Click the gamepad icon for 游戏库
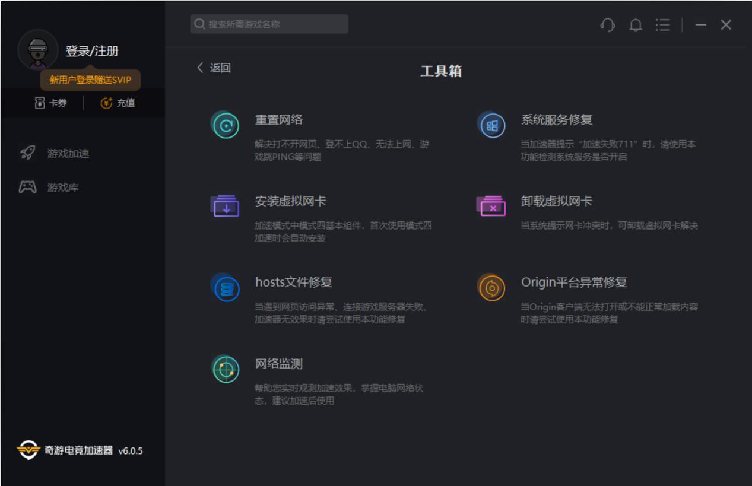752x486 pixels. tap(27, 187)
